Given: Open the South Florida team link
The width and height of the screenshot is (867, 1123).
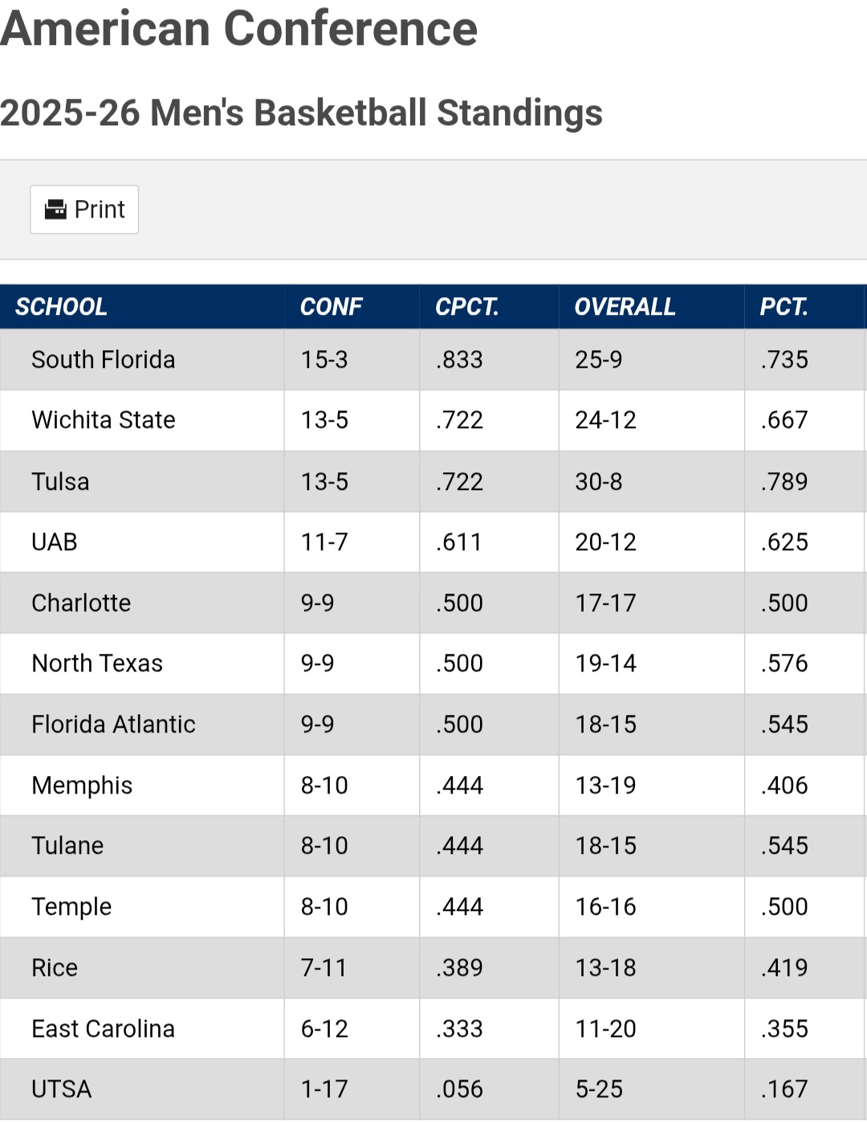Looking at the screenshot, I should (103, 360).
